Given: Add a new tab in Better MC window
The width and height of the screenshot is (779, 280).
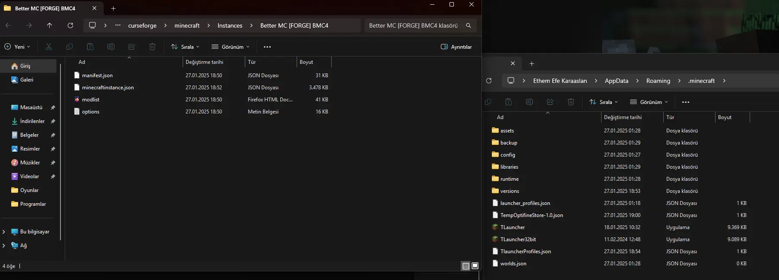Looking at the screenshot, I should point(113,8).
